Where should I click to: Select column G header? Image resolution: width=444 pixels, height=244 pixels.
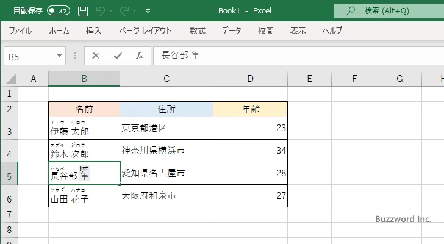point(399,79)
